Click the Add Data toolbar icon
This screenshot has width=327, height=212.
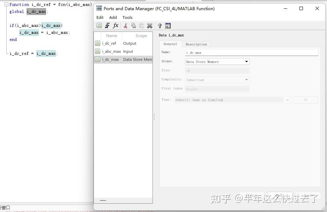pyautogui.click(x=99, y=25)
